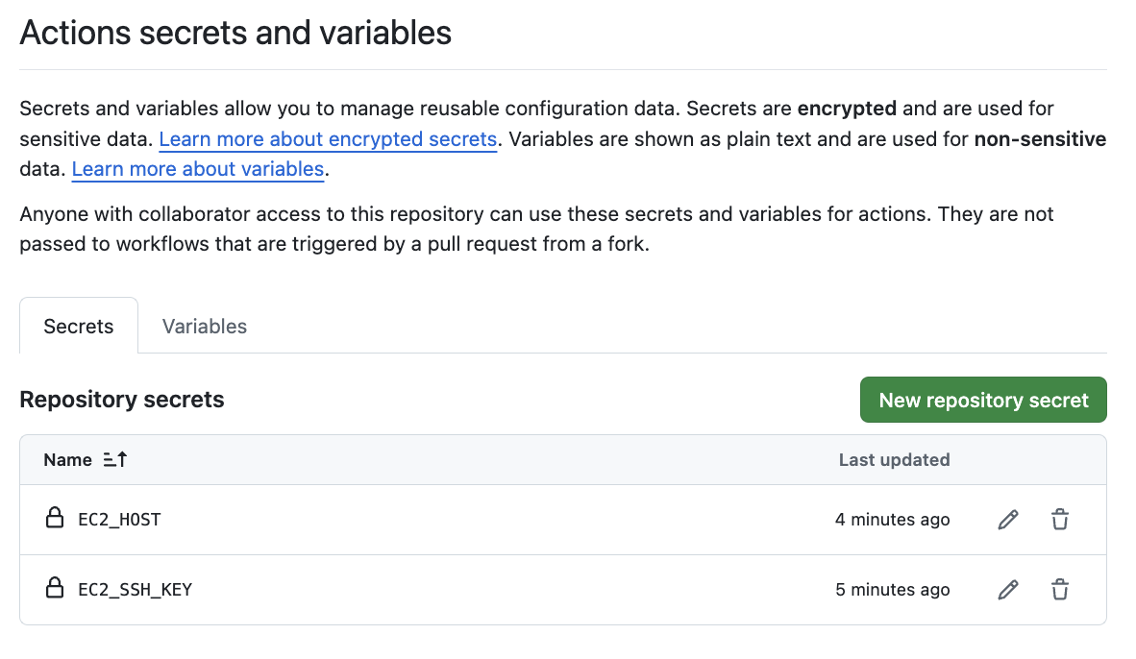Remove EC2_SSH_KEY via its trash icon
Image resolution: width=1136 pixels, height=659 pixels.
(x=1059, y=590)
